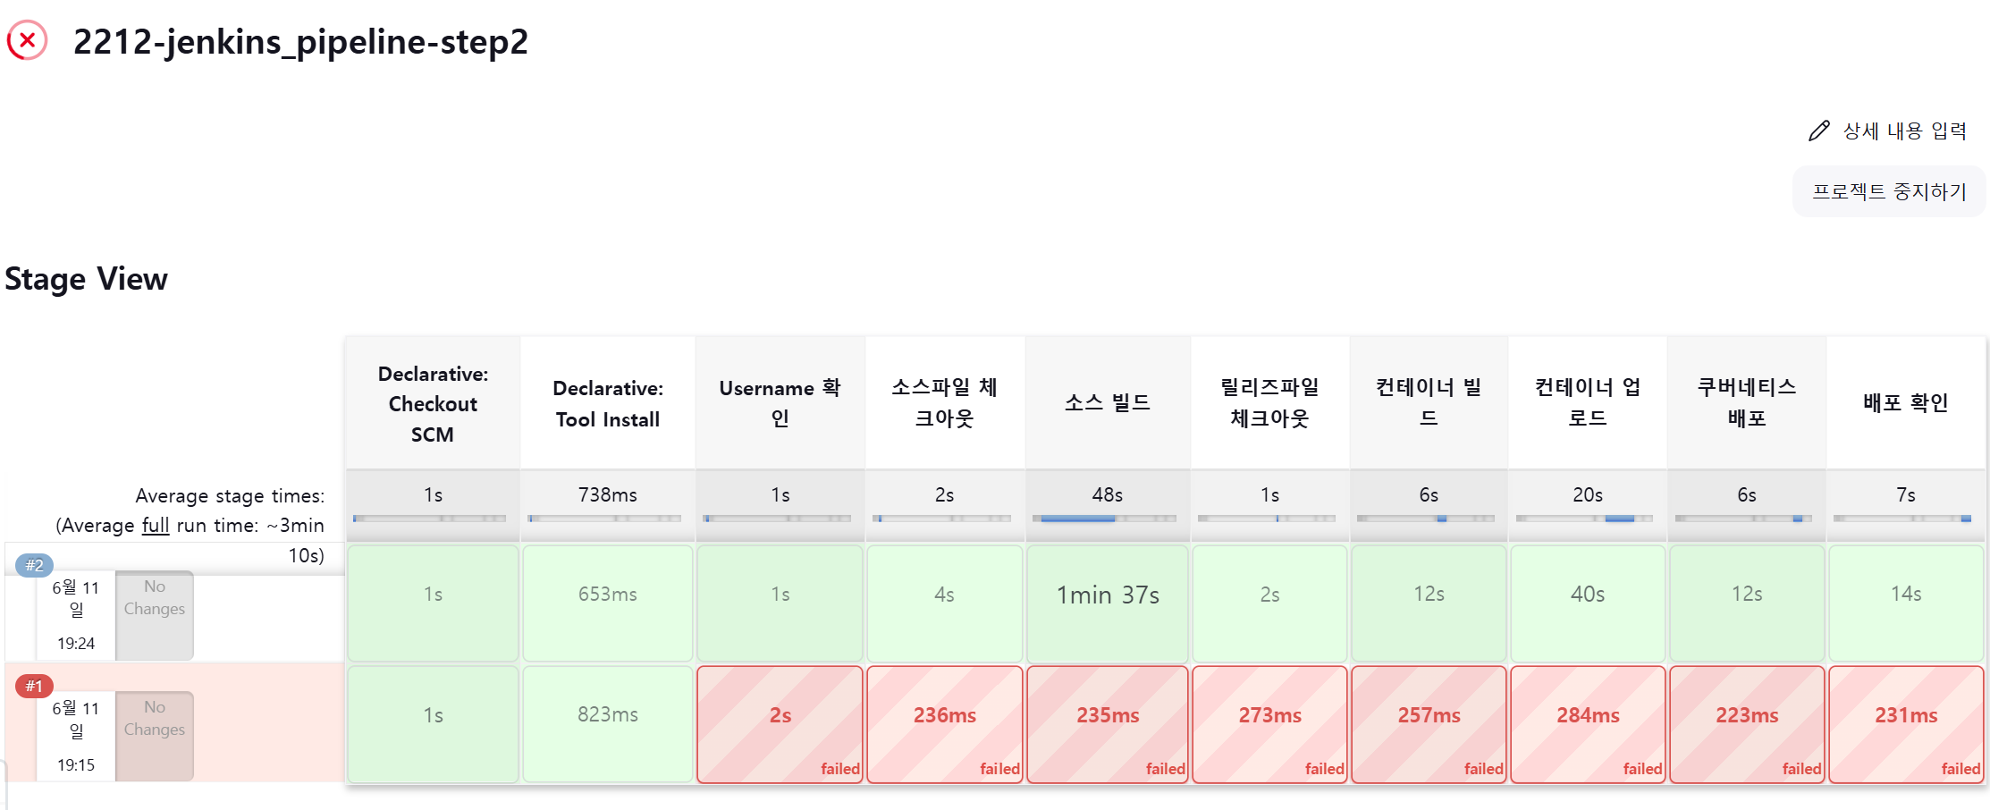Click the Declarative: Checkout SCM column header

(433, 403)
